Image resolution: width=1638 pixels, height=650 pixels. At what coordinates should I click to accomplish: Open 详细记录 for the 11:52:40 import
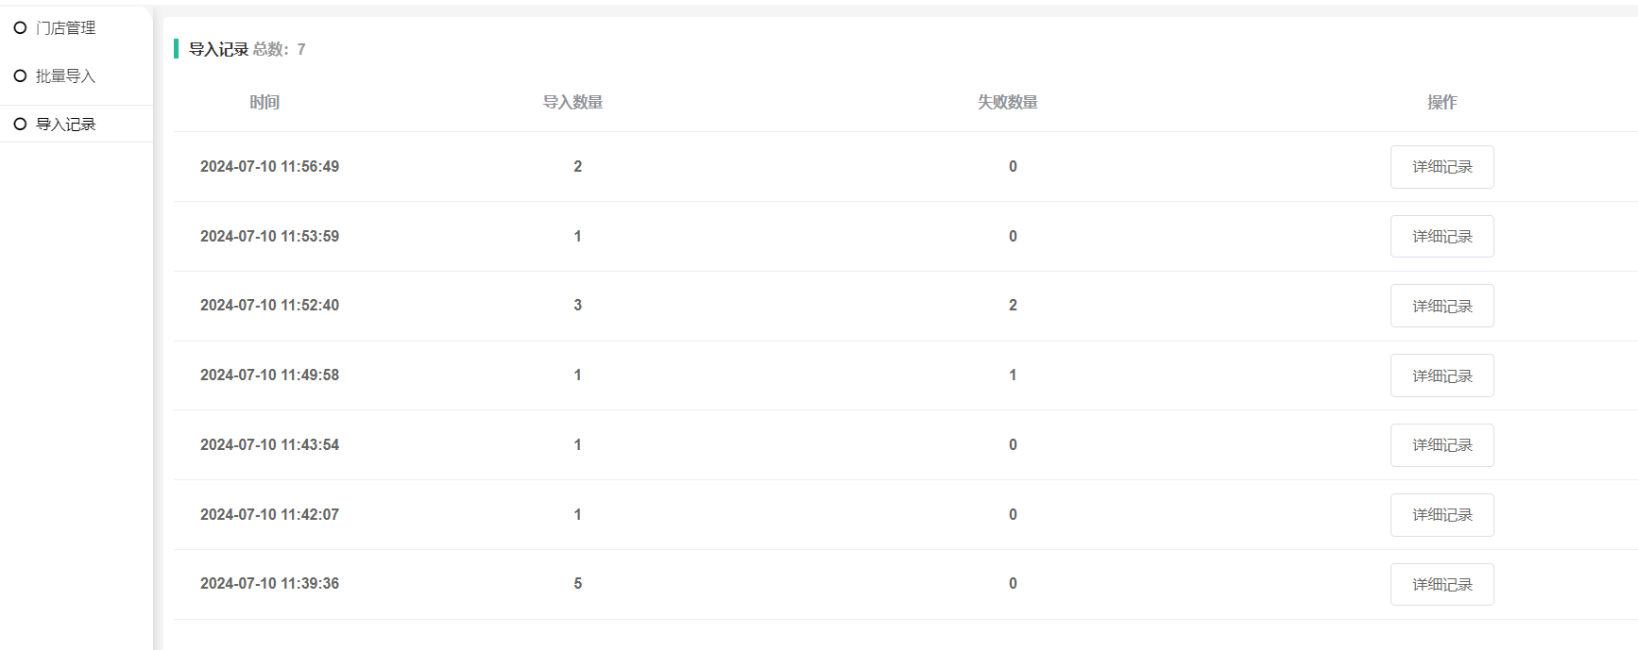[x=1442, y=306]
